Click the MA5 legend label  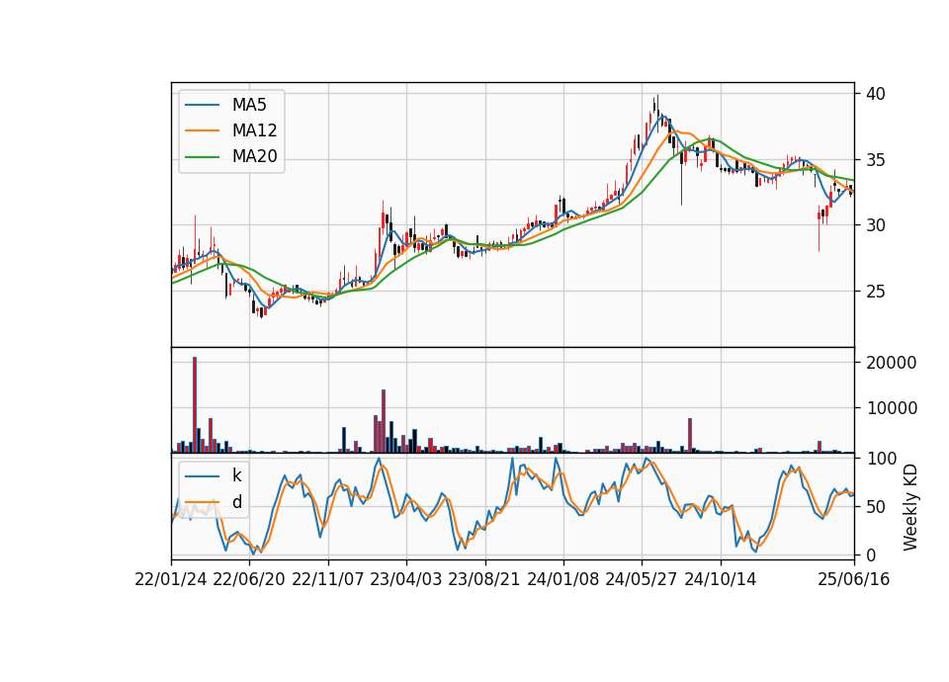pos(249,105)
